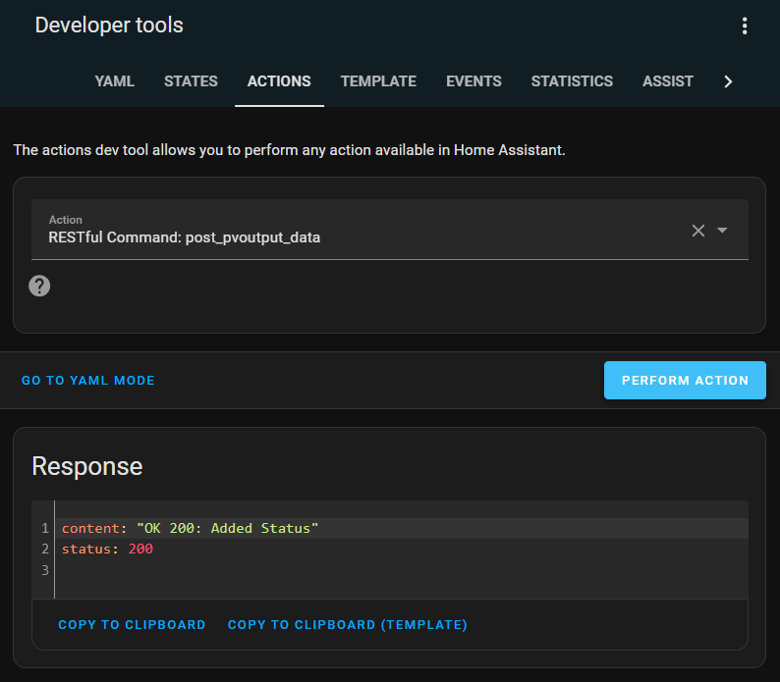
Task: Click the content line in Response editor
Action: coord(191,529)
